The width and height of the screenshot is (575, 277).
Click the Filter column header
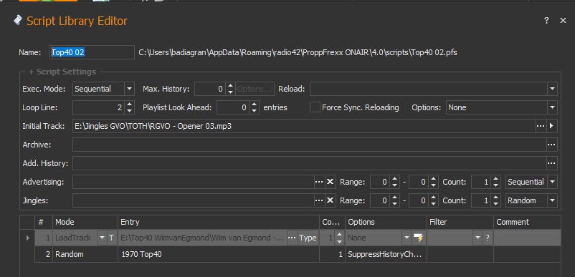click(x=460, y=222)
